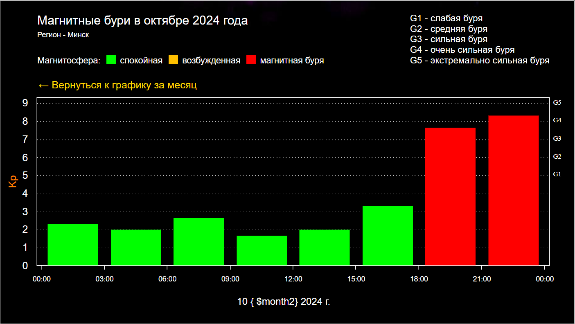Screen dimensions: 575x324
Task: Click the return to monthly chart link
Action: [x=117, y=85]
